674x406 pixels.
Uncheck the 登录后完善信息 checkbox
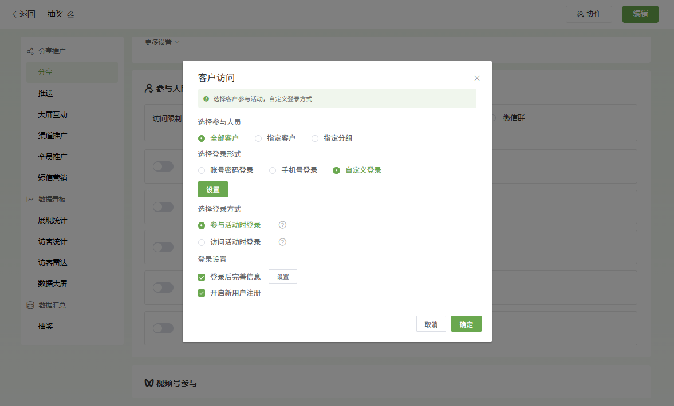pyautogui.click(x=202, y=277)
